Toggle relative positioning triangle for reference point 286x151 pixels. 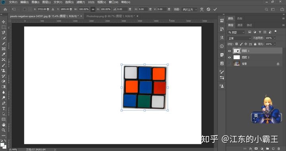tap(53, 9)
